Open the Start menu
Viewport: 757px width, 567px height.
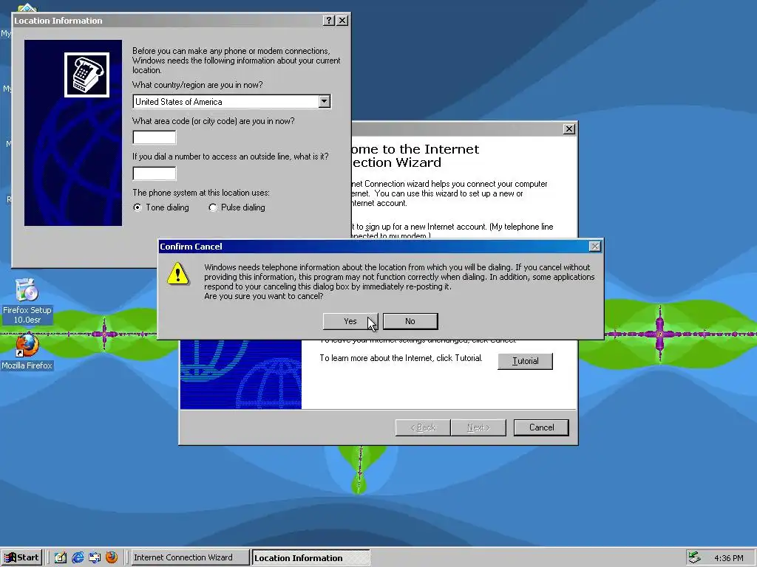[x=21, y=557]
